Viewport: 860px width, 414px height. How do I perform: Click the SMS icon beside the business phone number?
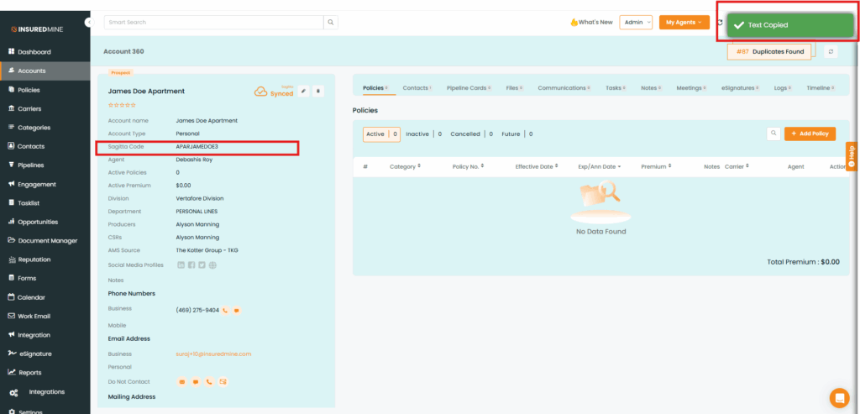237,310
